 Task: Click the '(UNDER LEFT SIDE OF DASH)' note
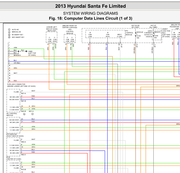click(x=52, y=28)
